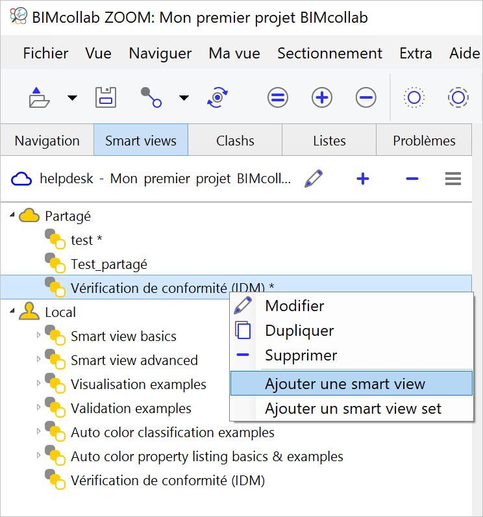Open the hamburger menu in Smart views panel
The width and height of the screenshot is (483, 517).
tap(453, 179)
